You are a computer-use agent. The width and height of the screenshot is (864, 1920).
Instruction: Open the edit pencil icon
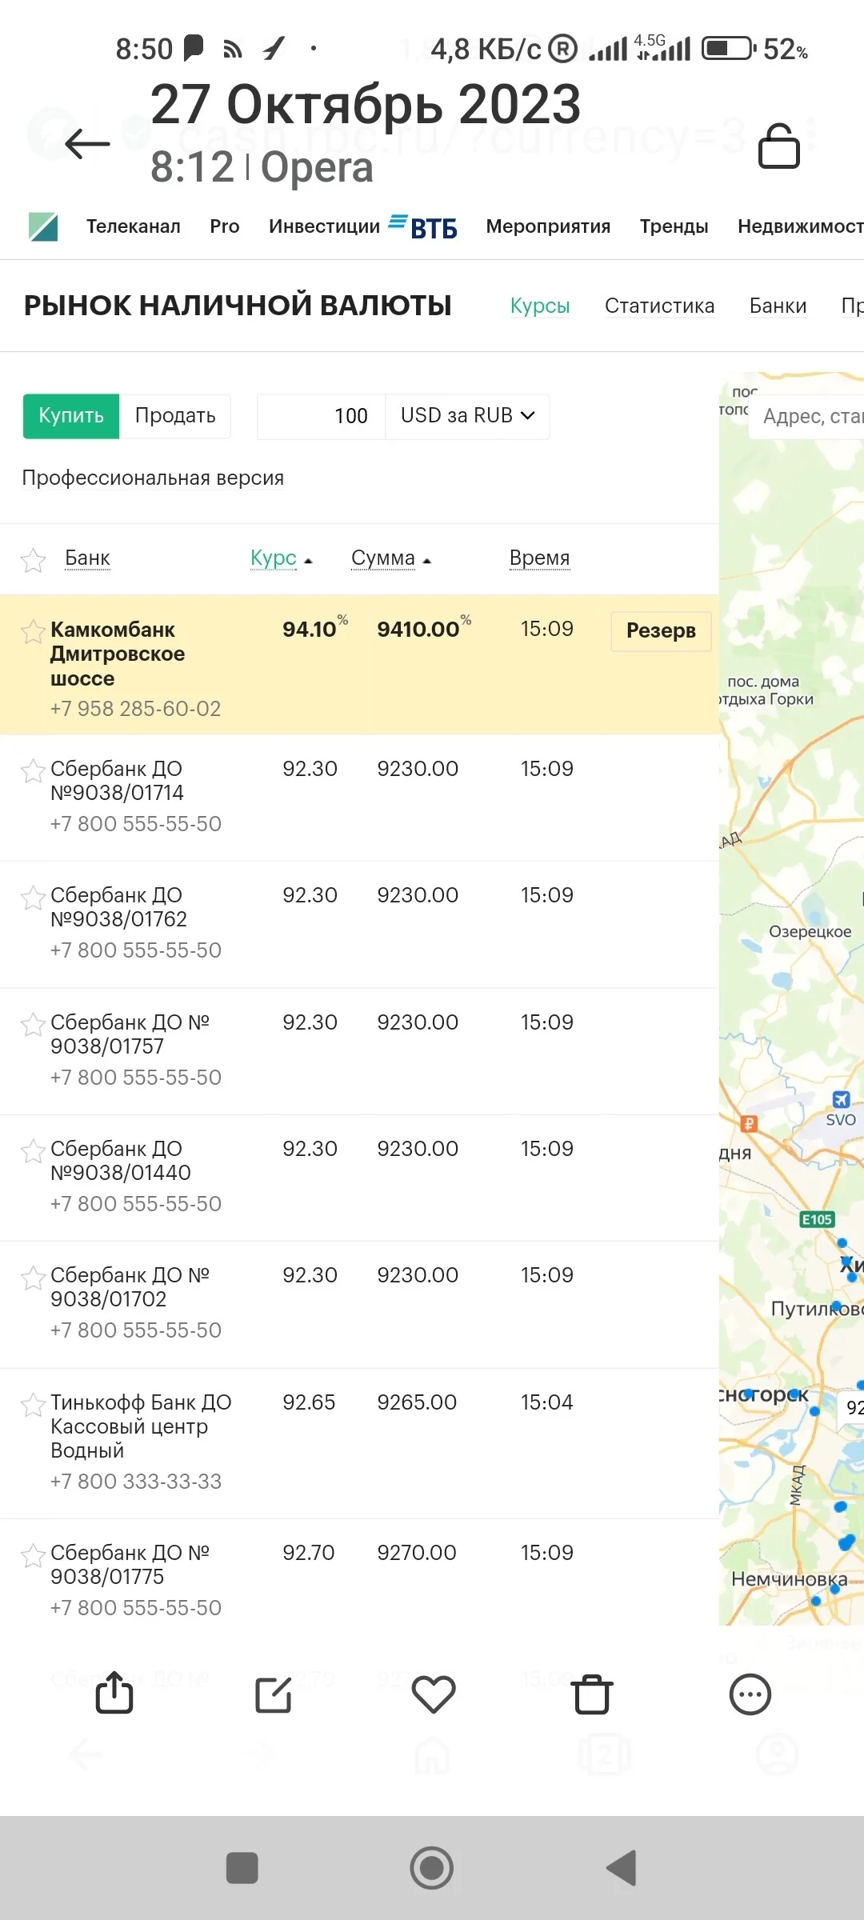[x=274, y=1694]
